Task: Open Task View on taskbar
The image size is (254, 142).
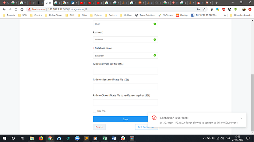Action: click(22, 138)
